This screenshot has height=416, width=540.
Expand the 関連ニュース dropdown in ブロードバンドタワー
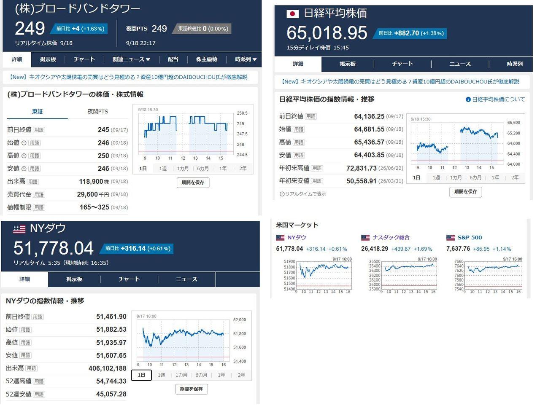pyautogui.click(x=131, y=59)
